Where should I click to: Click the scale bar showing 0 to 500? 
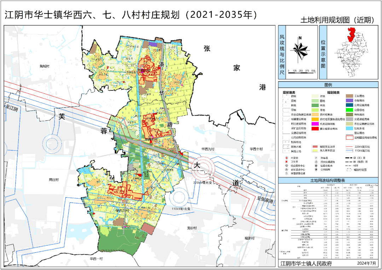(302, 72)
